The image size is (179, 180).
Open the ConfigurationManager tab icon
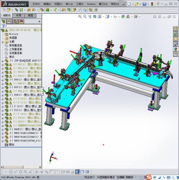point(15,22)
